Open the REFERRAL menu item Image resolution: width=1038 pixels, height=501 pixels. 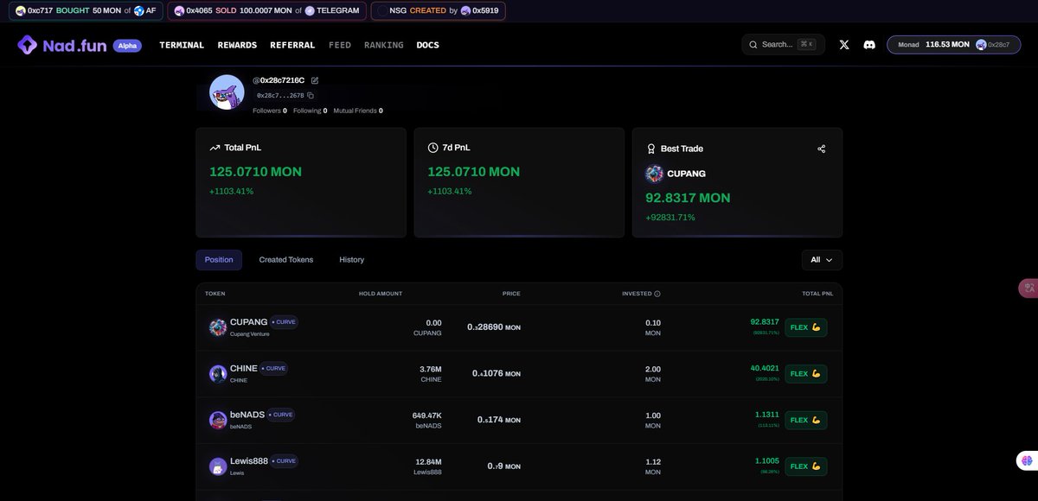pos(292,45)
